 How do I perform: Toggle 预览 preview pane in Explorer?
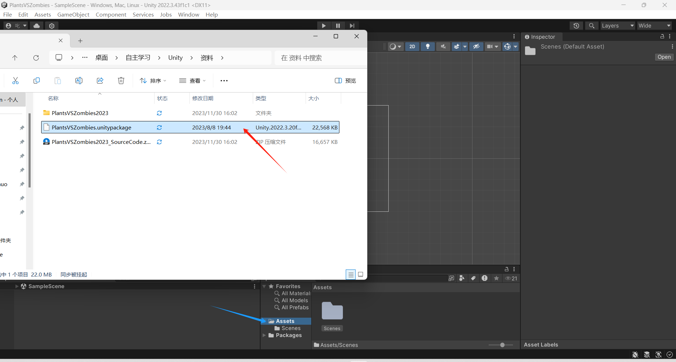point(345,81)
